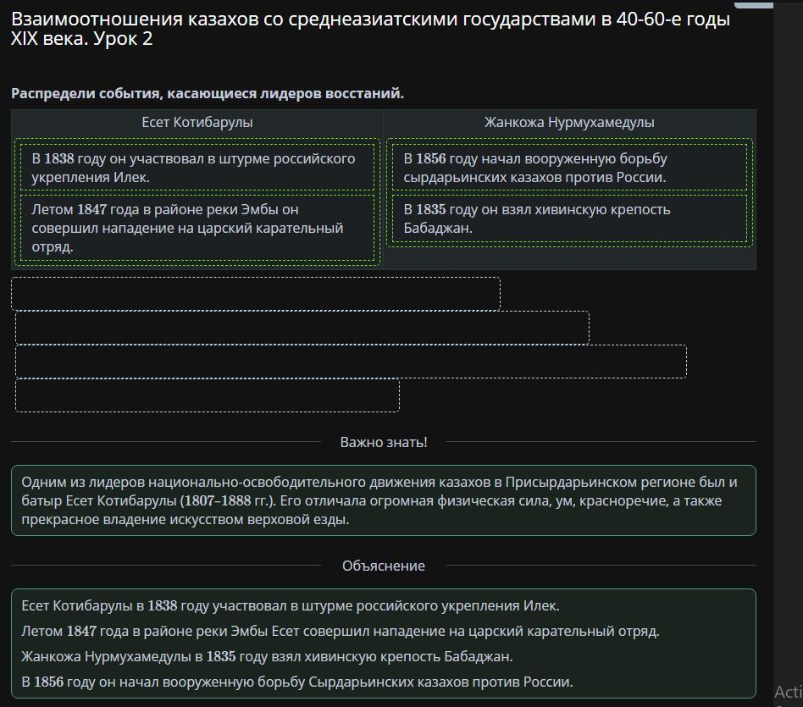The width and height of the screenshot is (803, 707).
Task: Click explanation line 'Жанкожа Нурмухамедулы в 1835 году взял'
Action: 267,656
